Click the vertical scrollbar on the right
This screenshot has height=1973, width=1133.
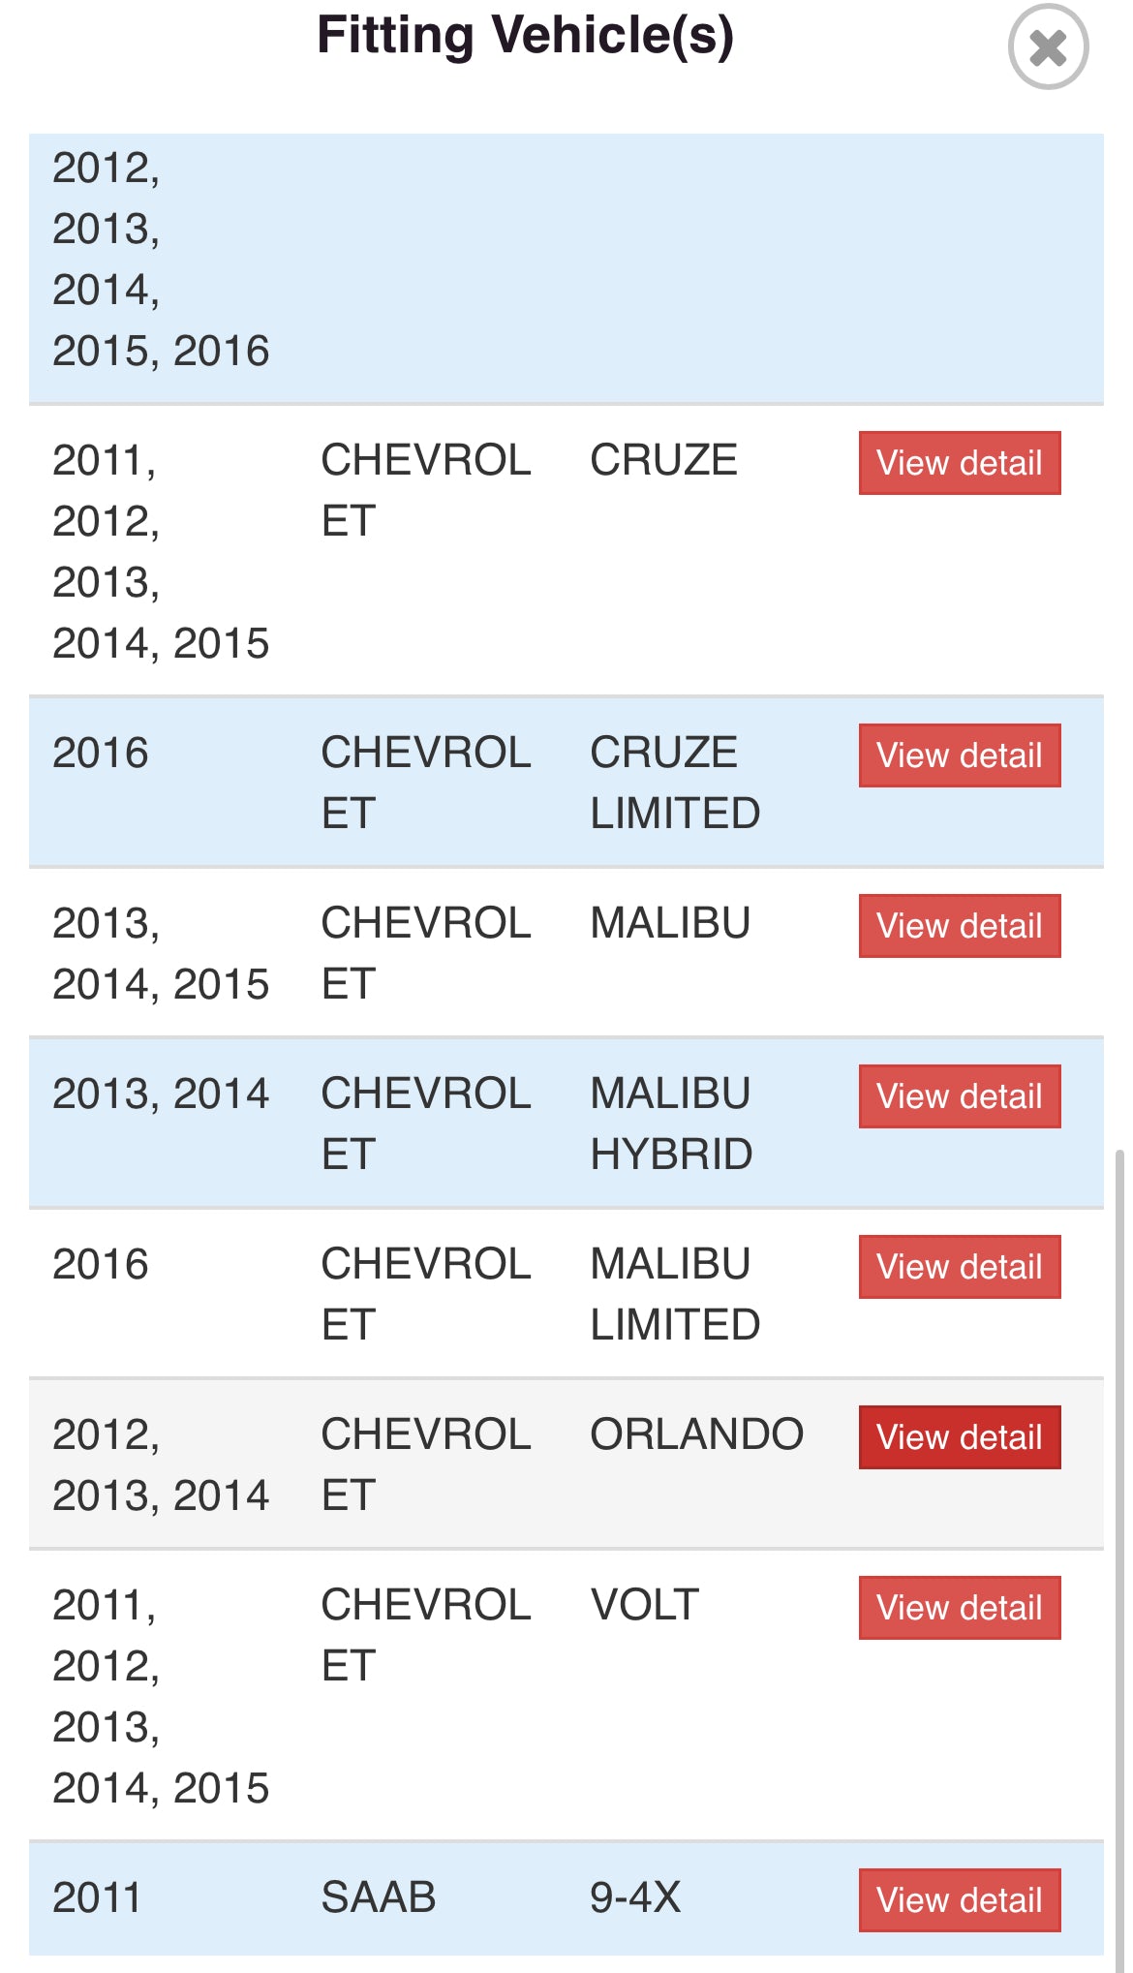click(1119, 1550)
